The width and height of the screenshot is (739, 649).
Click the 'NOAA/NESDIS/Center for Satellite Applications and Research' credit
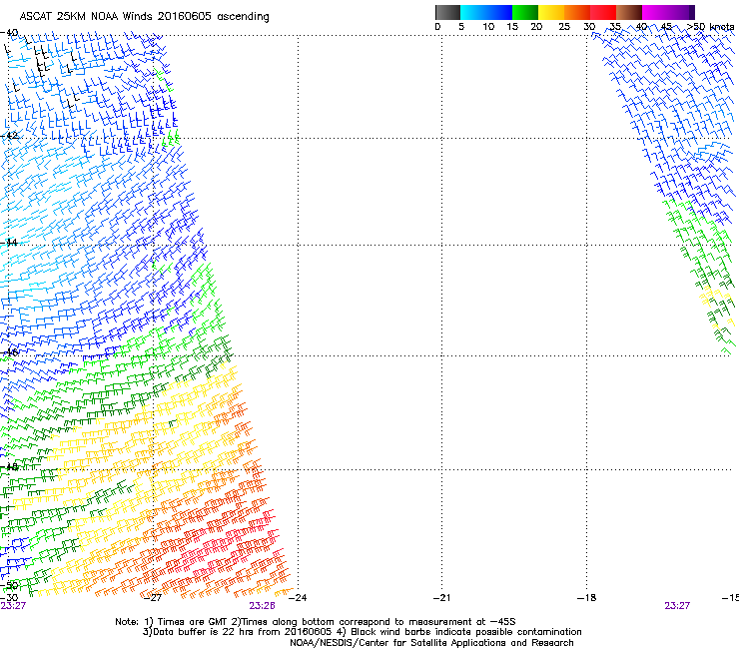point(431,643)
